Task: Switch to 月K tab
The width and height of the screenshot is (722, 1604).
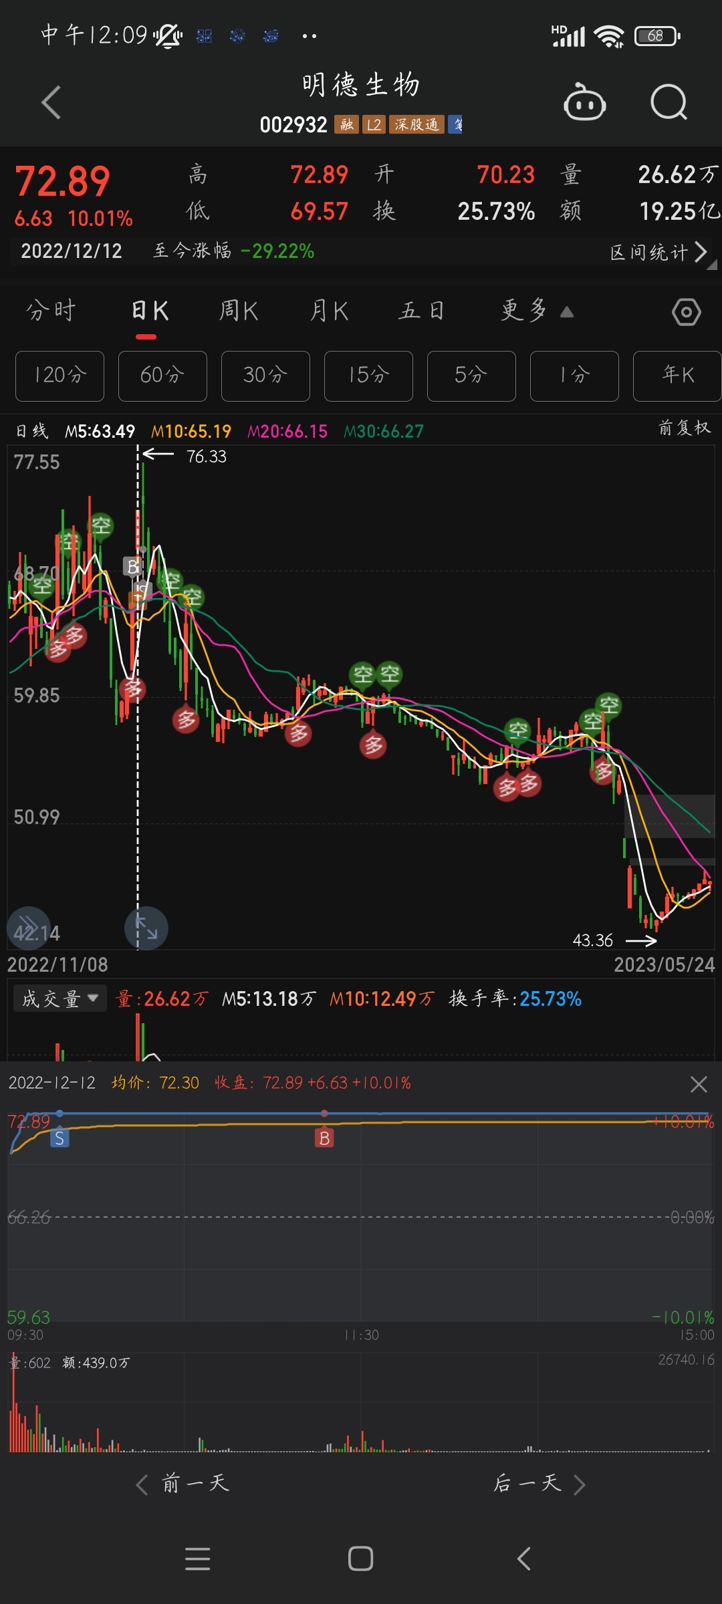Action: (x=329, y=311)
